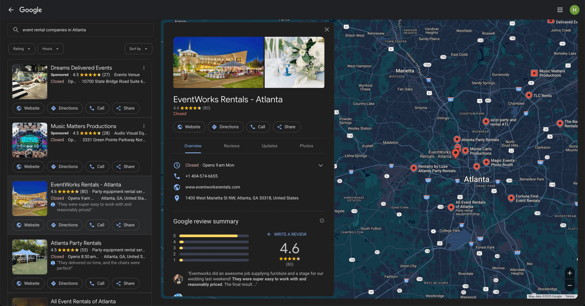The height and width of the screenshot is (306, 585).
Task: Zoom out on the map
Action: pyautogui.click(x=570, y=286)
